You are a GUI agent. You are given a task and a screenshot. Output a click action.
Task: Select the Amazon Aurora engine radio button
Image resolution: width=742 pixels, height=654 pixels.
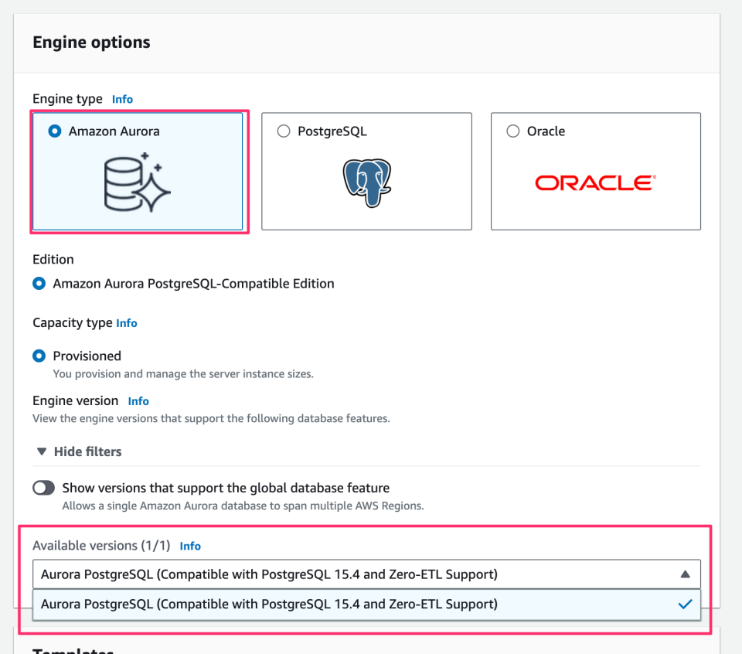(x=55, y=131)
